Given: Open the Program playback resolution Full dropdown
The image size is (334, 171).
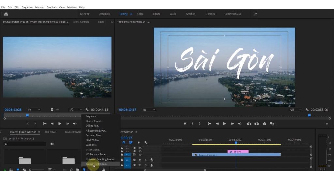Looking at the screenshot, I should [296, 110].
